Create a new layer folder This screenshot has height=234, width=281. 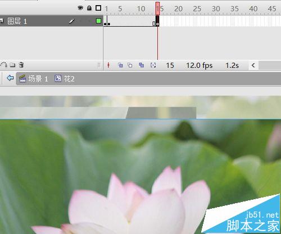12,65
